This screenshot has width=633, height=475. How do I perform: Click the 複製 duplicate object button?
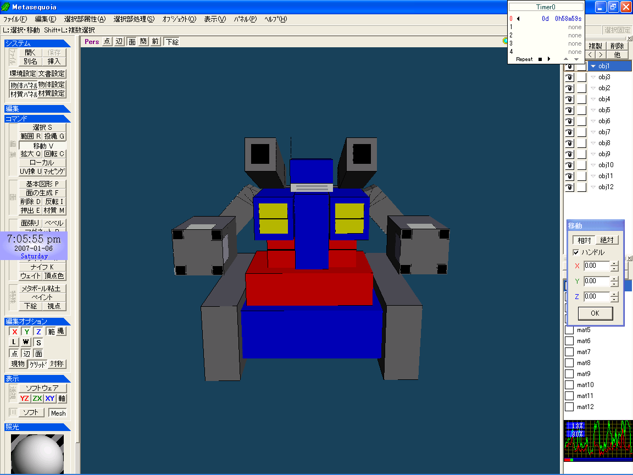click(595, 46)
